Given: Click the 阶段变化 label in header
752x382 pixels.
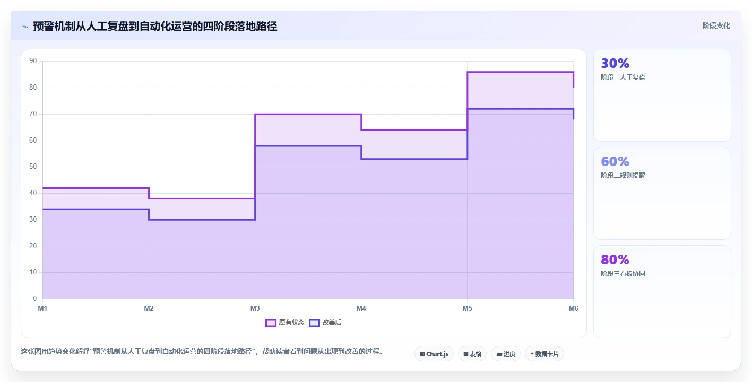Looking at the screenshot, I should pos(716,25).
